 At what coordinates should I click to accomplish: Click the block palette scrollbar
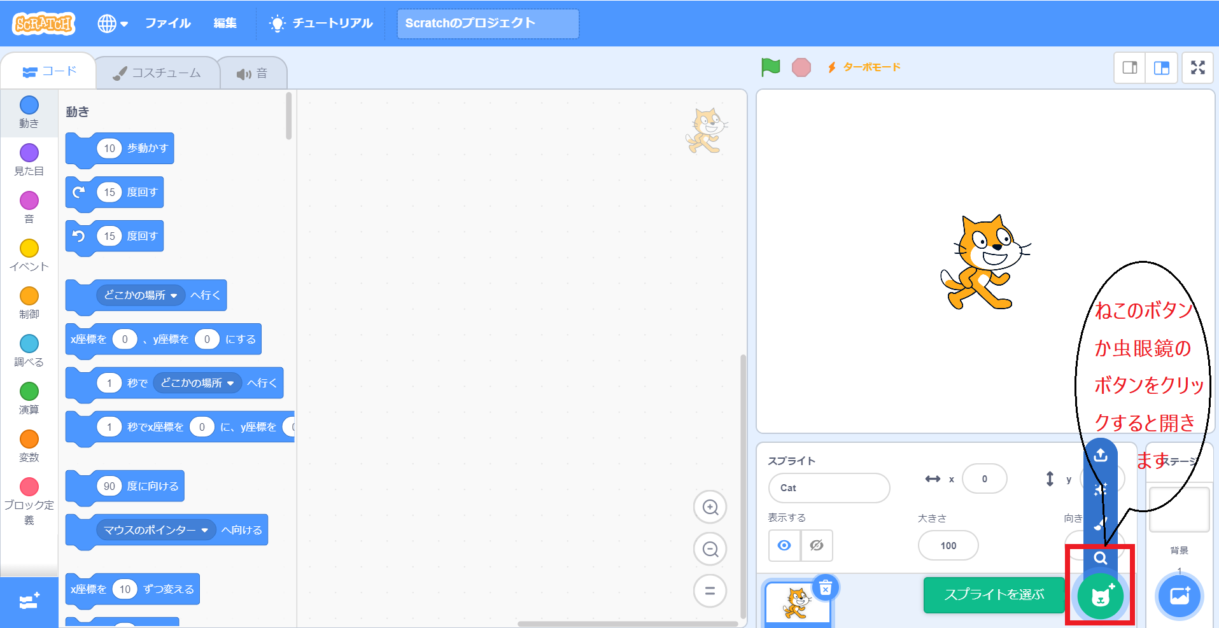click(289, 116)
